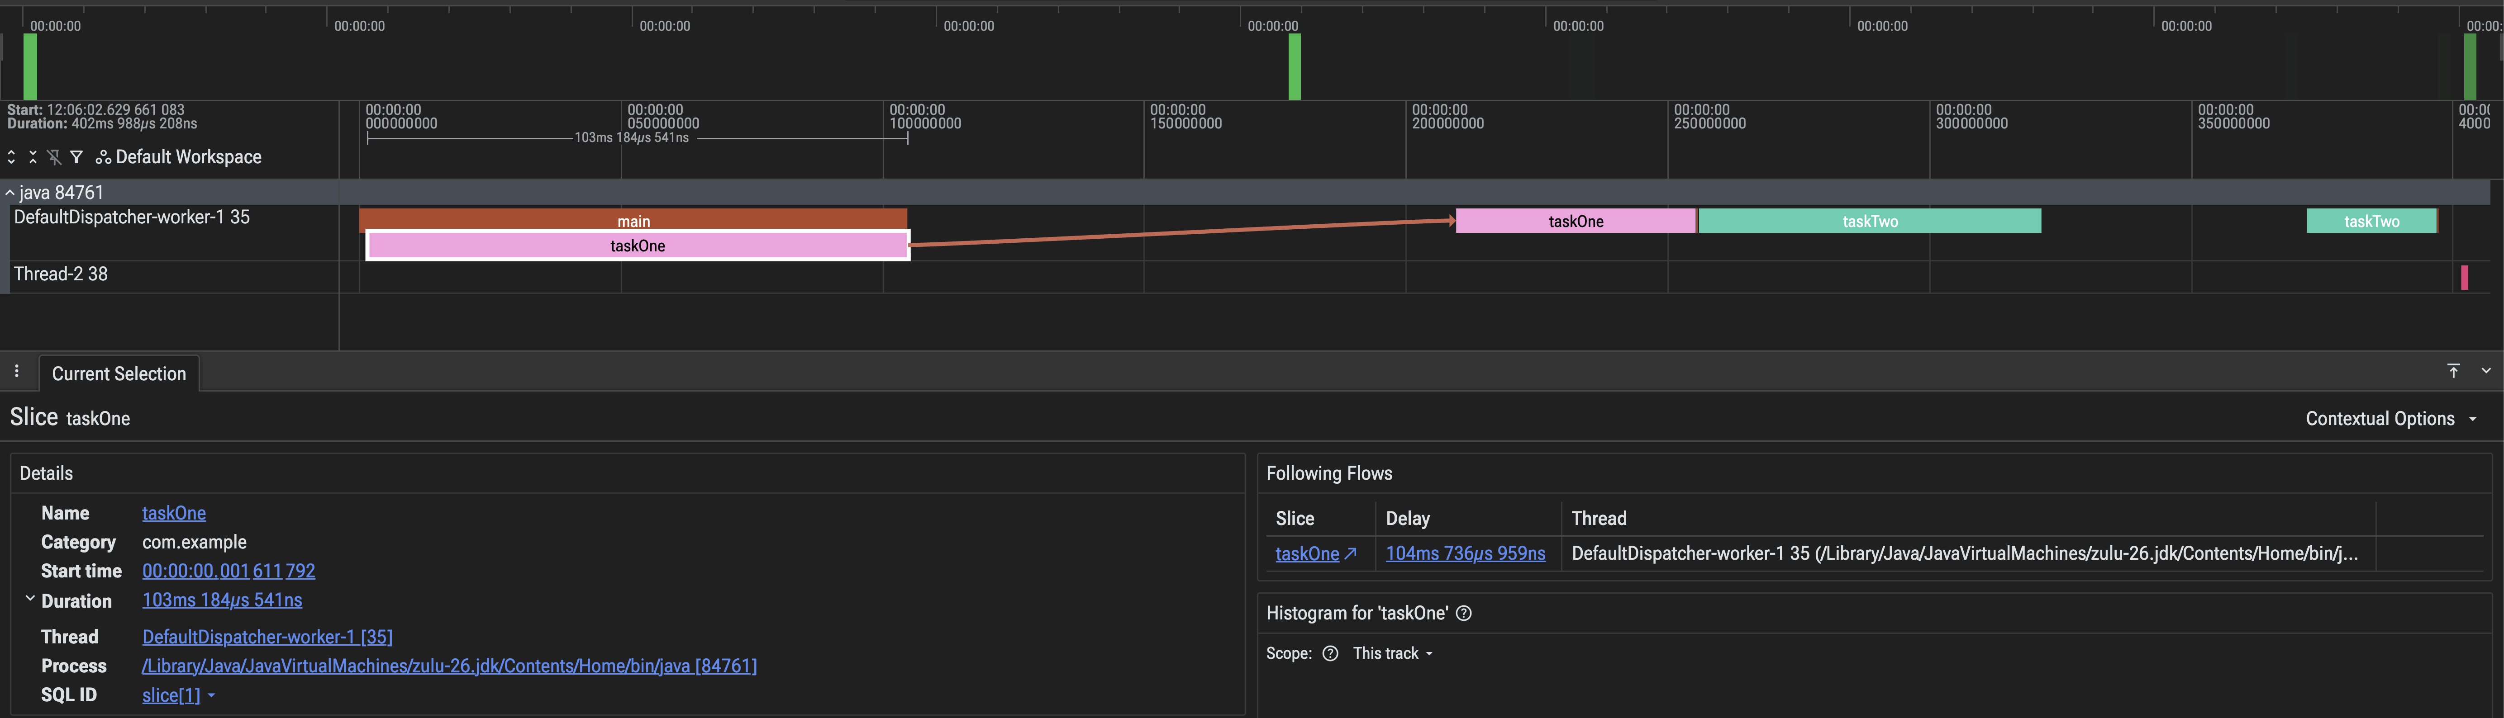The image size is (2504, 718).
Task: Click the Details section heading
Action: 47,473
